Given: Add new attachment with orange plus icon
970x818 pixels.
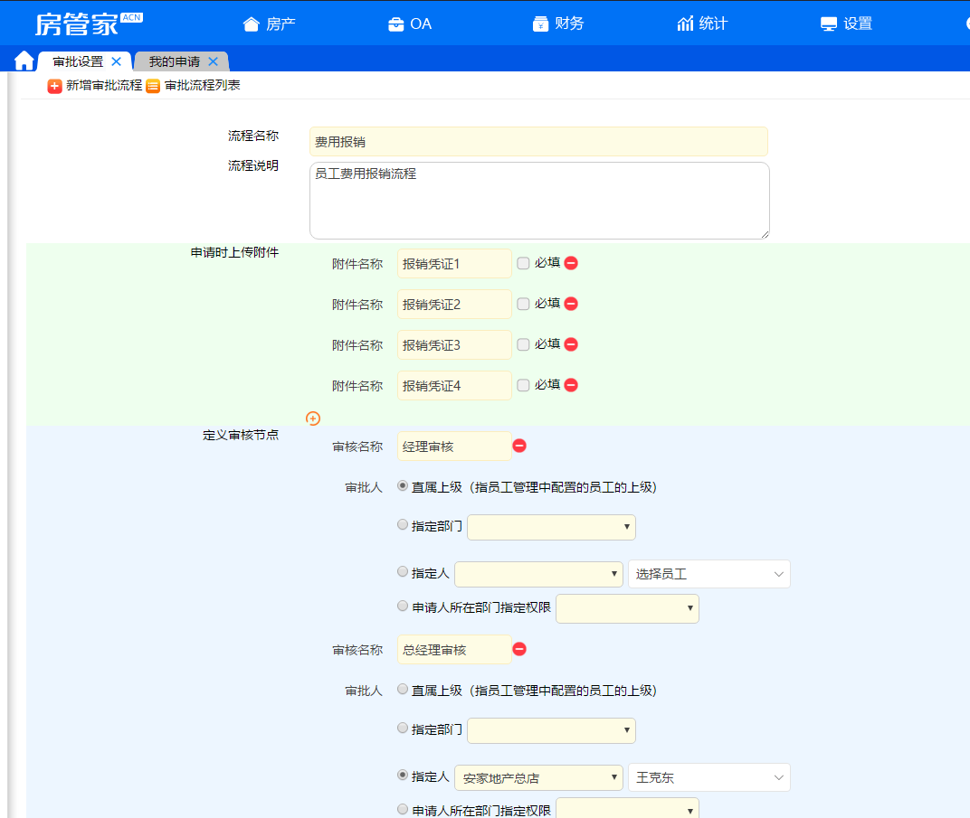Looking at the screenshot, I should pyautogui.click(x=313, y=418).
